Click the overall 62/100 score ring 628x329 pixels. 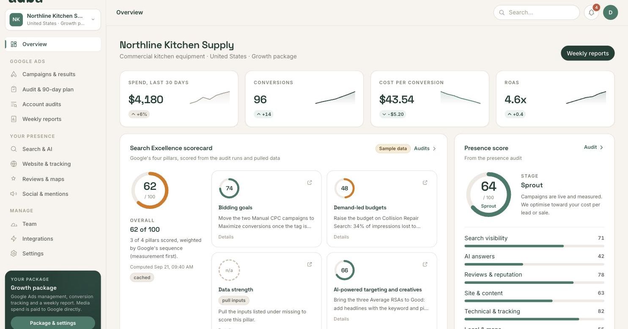tap(150, 190)
